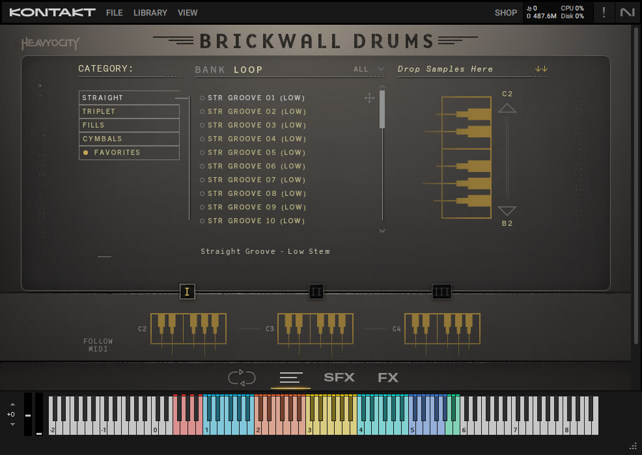
Task: Open the SHOP link
Action: (506, 12)
